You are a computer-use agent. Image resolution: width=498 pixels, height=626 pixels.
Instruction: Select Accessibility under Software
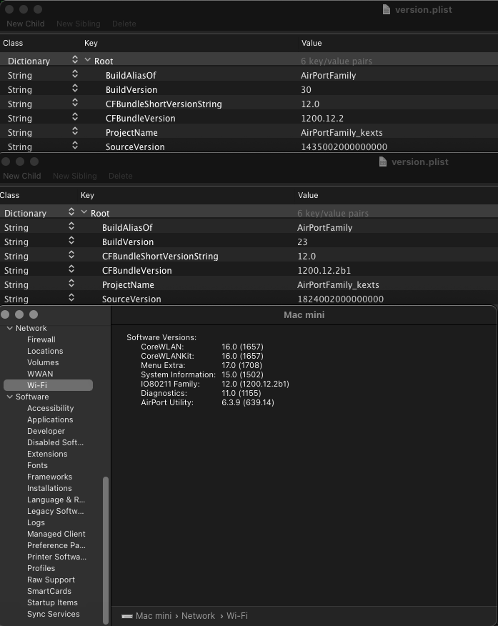coord(50,408)
